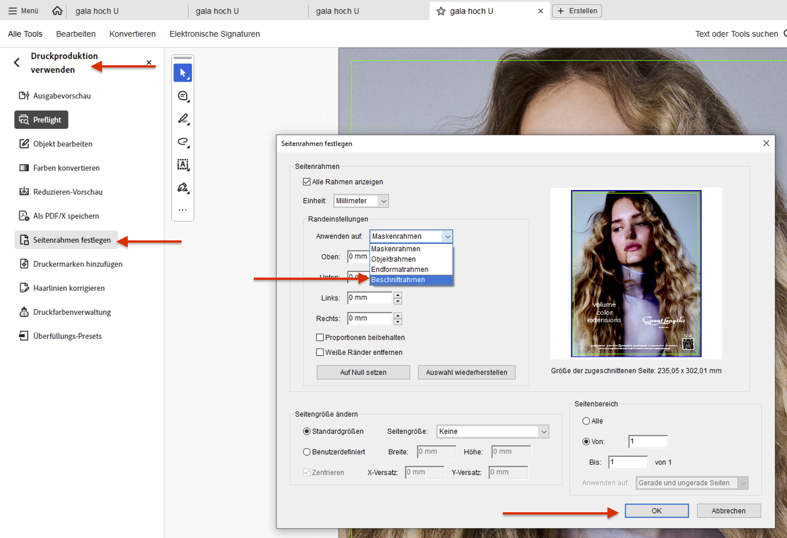Viewport: 787px width, 538px height.
Task: Expand the Seitengröße Keine dropdown
Action: [493, 432]
